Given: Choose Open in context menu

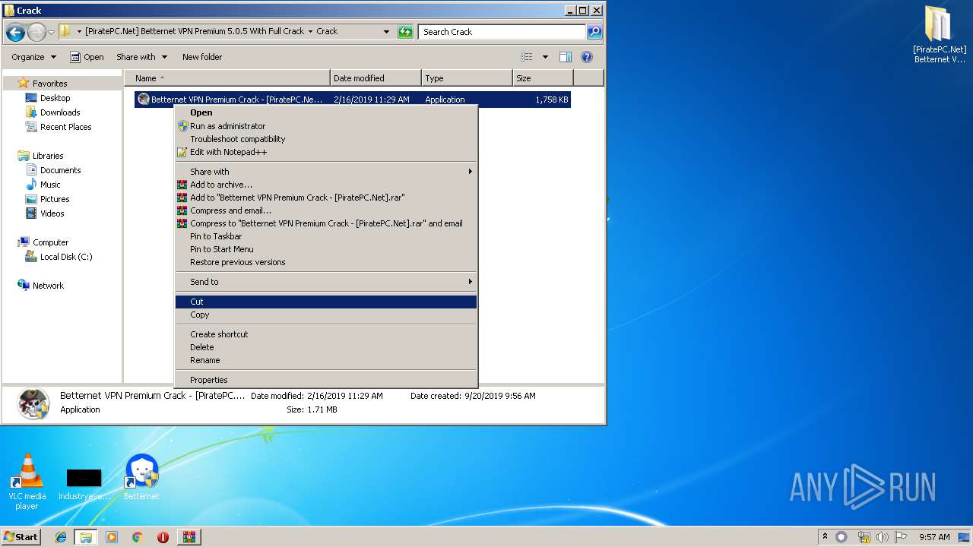Looking at the screenshot, I should pos(326,112).
